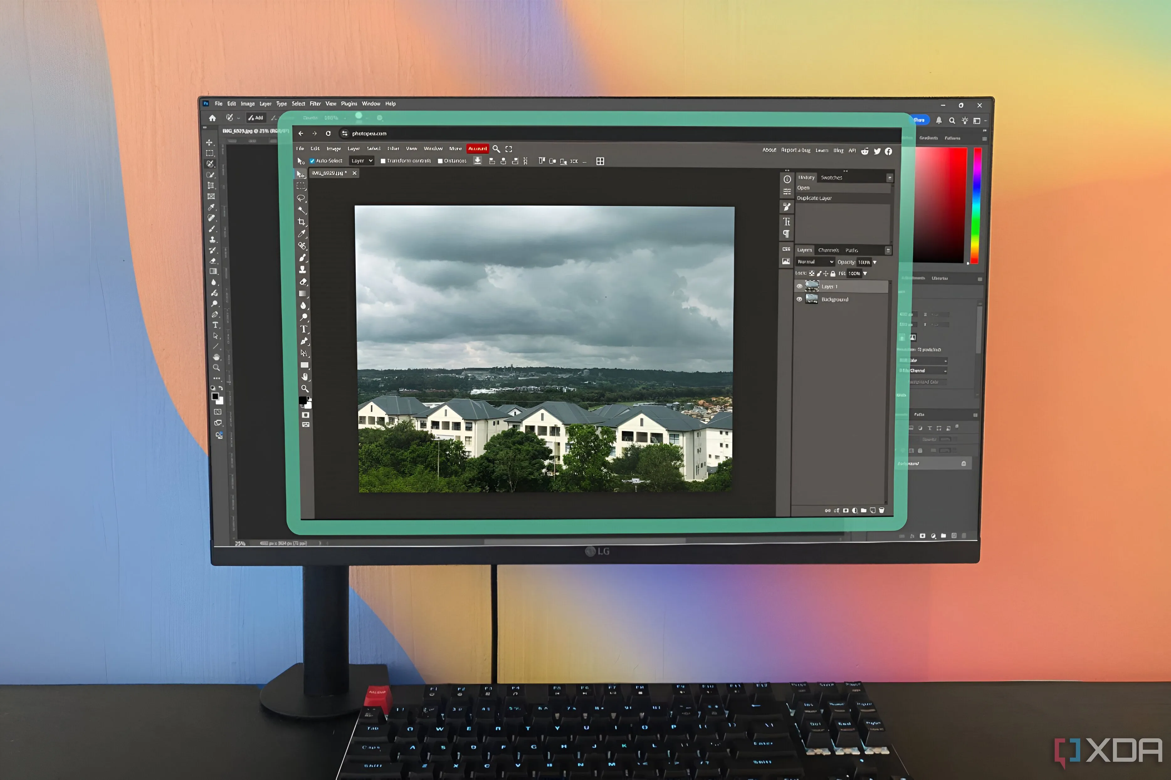The height and width of the screenshot is (780, 1171).
Task: Open the Facebook icon link in Photopea
Action: tap(888, 151)
